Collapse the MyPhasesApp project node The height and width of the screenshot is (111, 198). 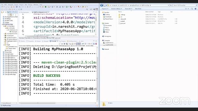click(x=2, y=24)
